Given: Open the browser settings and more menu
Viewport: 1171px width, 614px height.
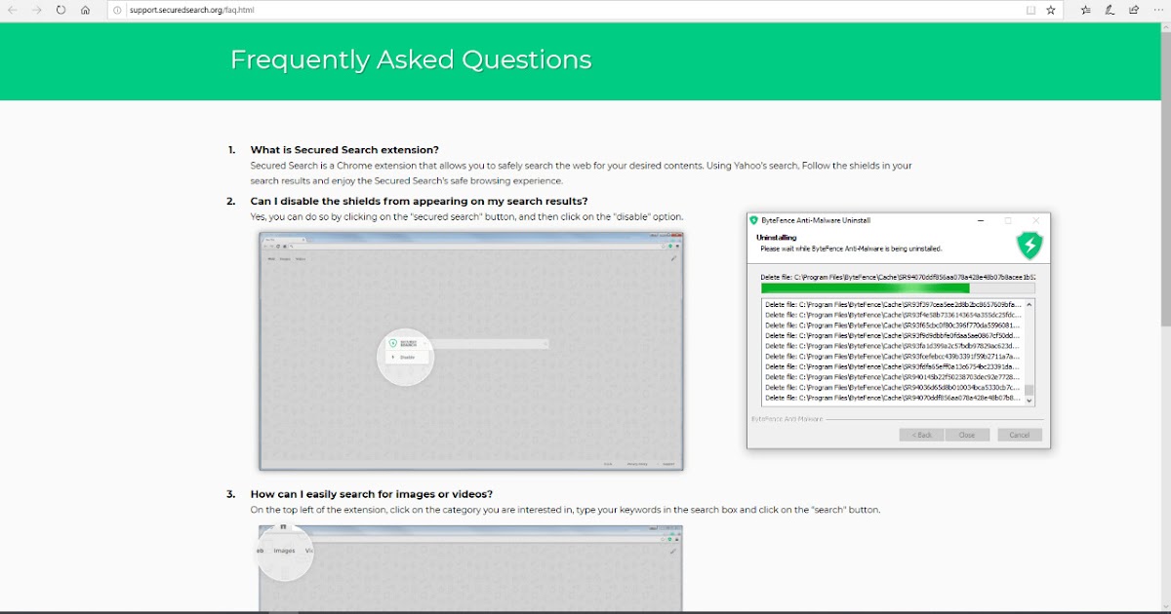Looking at the screenshot, I should [x=1157, y=10].
